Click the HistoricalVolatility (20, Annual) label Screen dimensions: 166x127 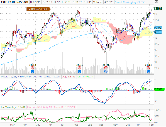[x=45, y=107]
